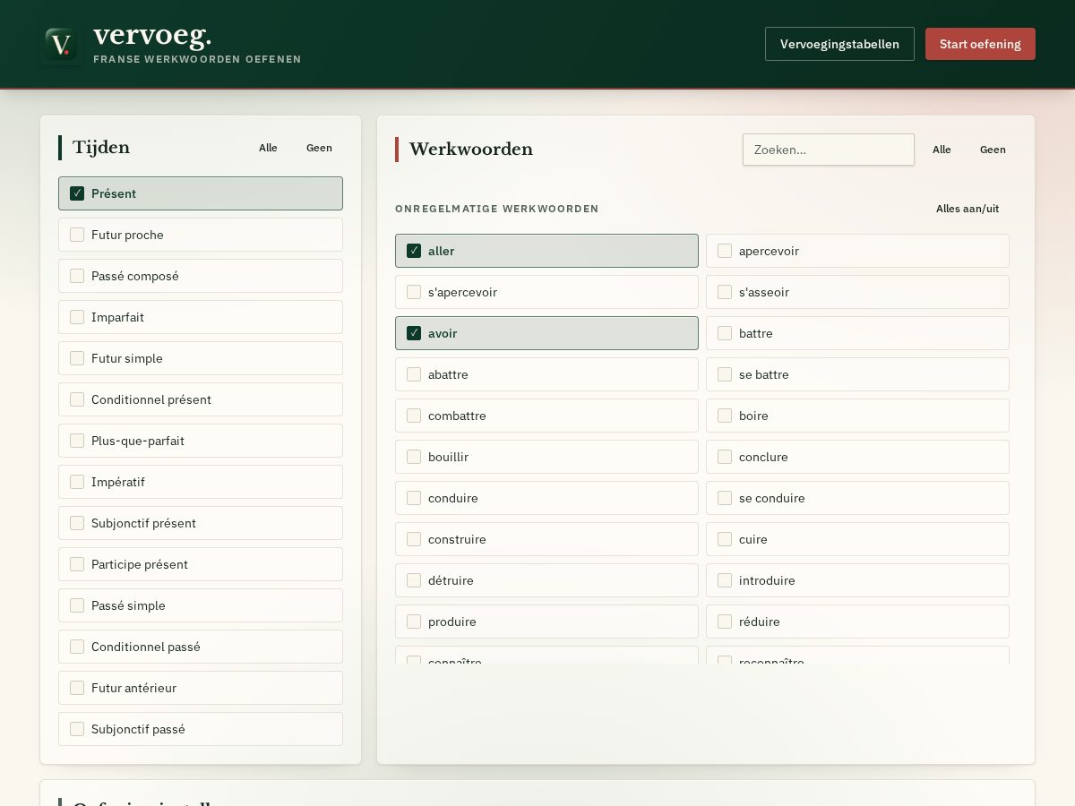The image size is (1075, 806).
Task: Select Subjonctif présent tense
Action: (x=201, y=523)
